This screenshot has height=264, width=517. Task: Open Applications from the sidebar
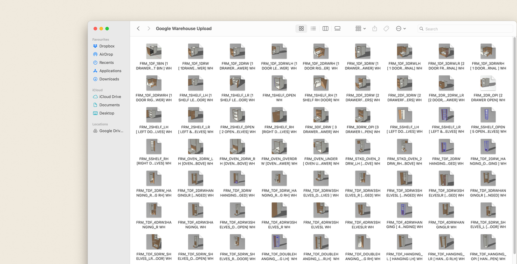(110, 71)
